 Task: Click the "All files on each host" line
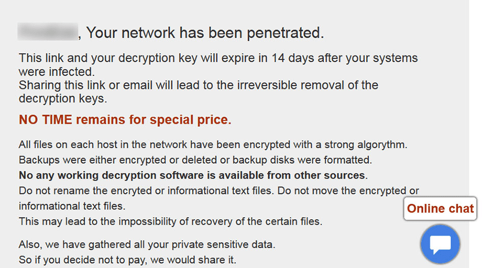point(213,144)
